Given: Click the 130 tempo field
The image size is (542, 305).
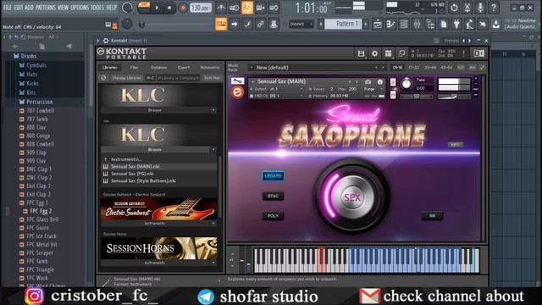Looking at the screenshot, I should [x=201, y=8].
